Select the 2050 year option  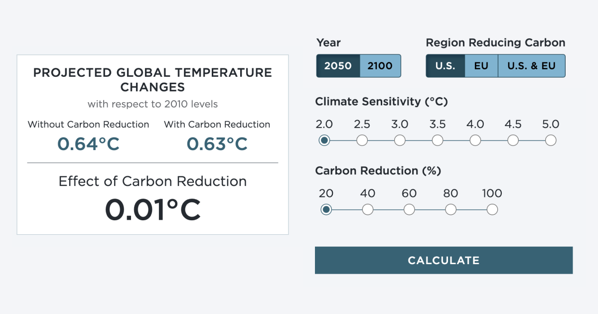tap(338, 65)
